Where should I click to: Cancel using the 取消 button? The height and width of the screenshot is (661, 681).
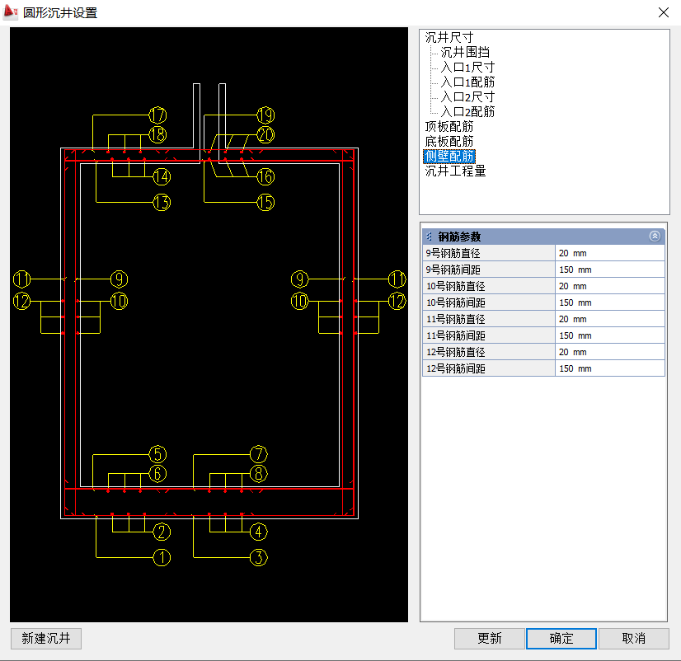coord(633,638)
